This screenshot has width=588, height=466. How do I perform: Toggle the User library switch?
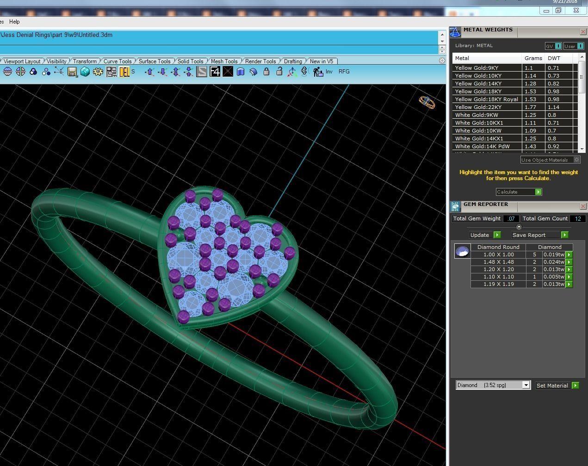(x=574, y=46)
